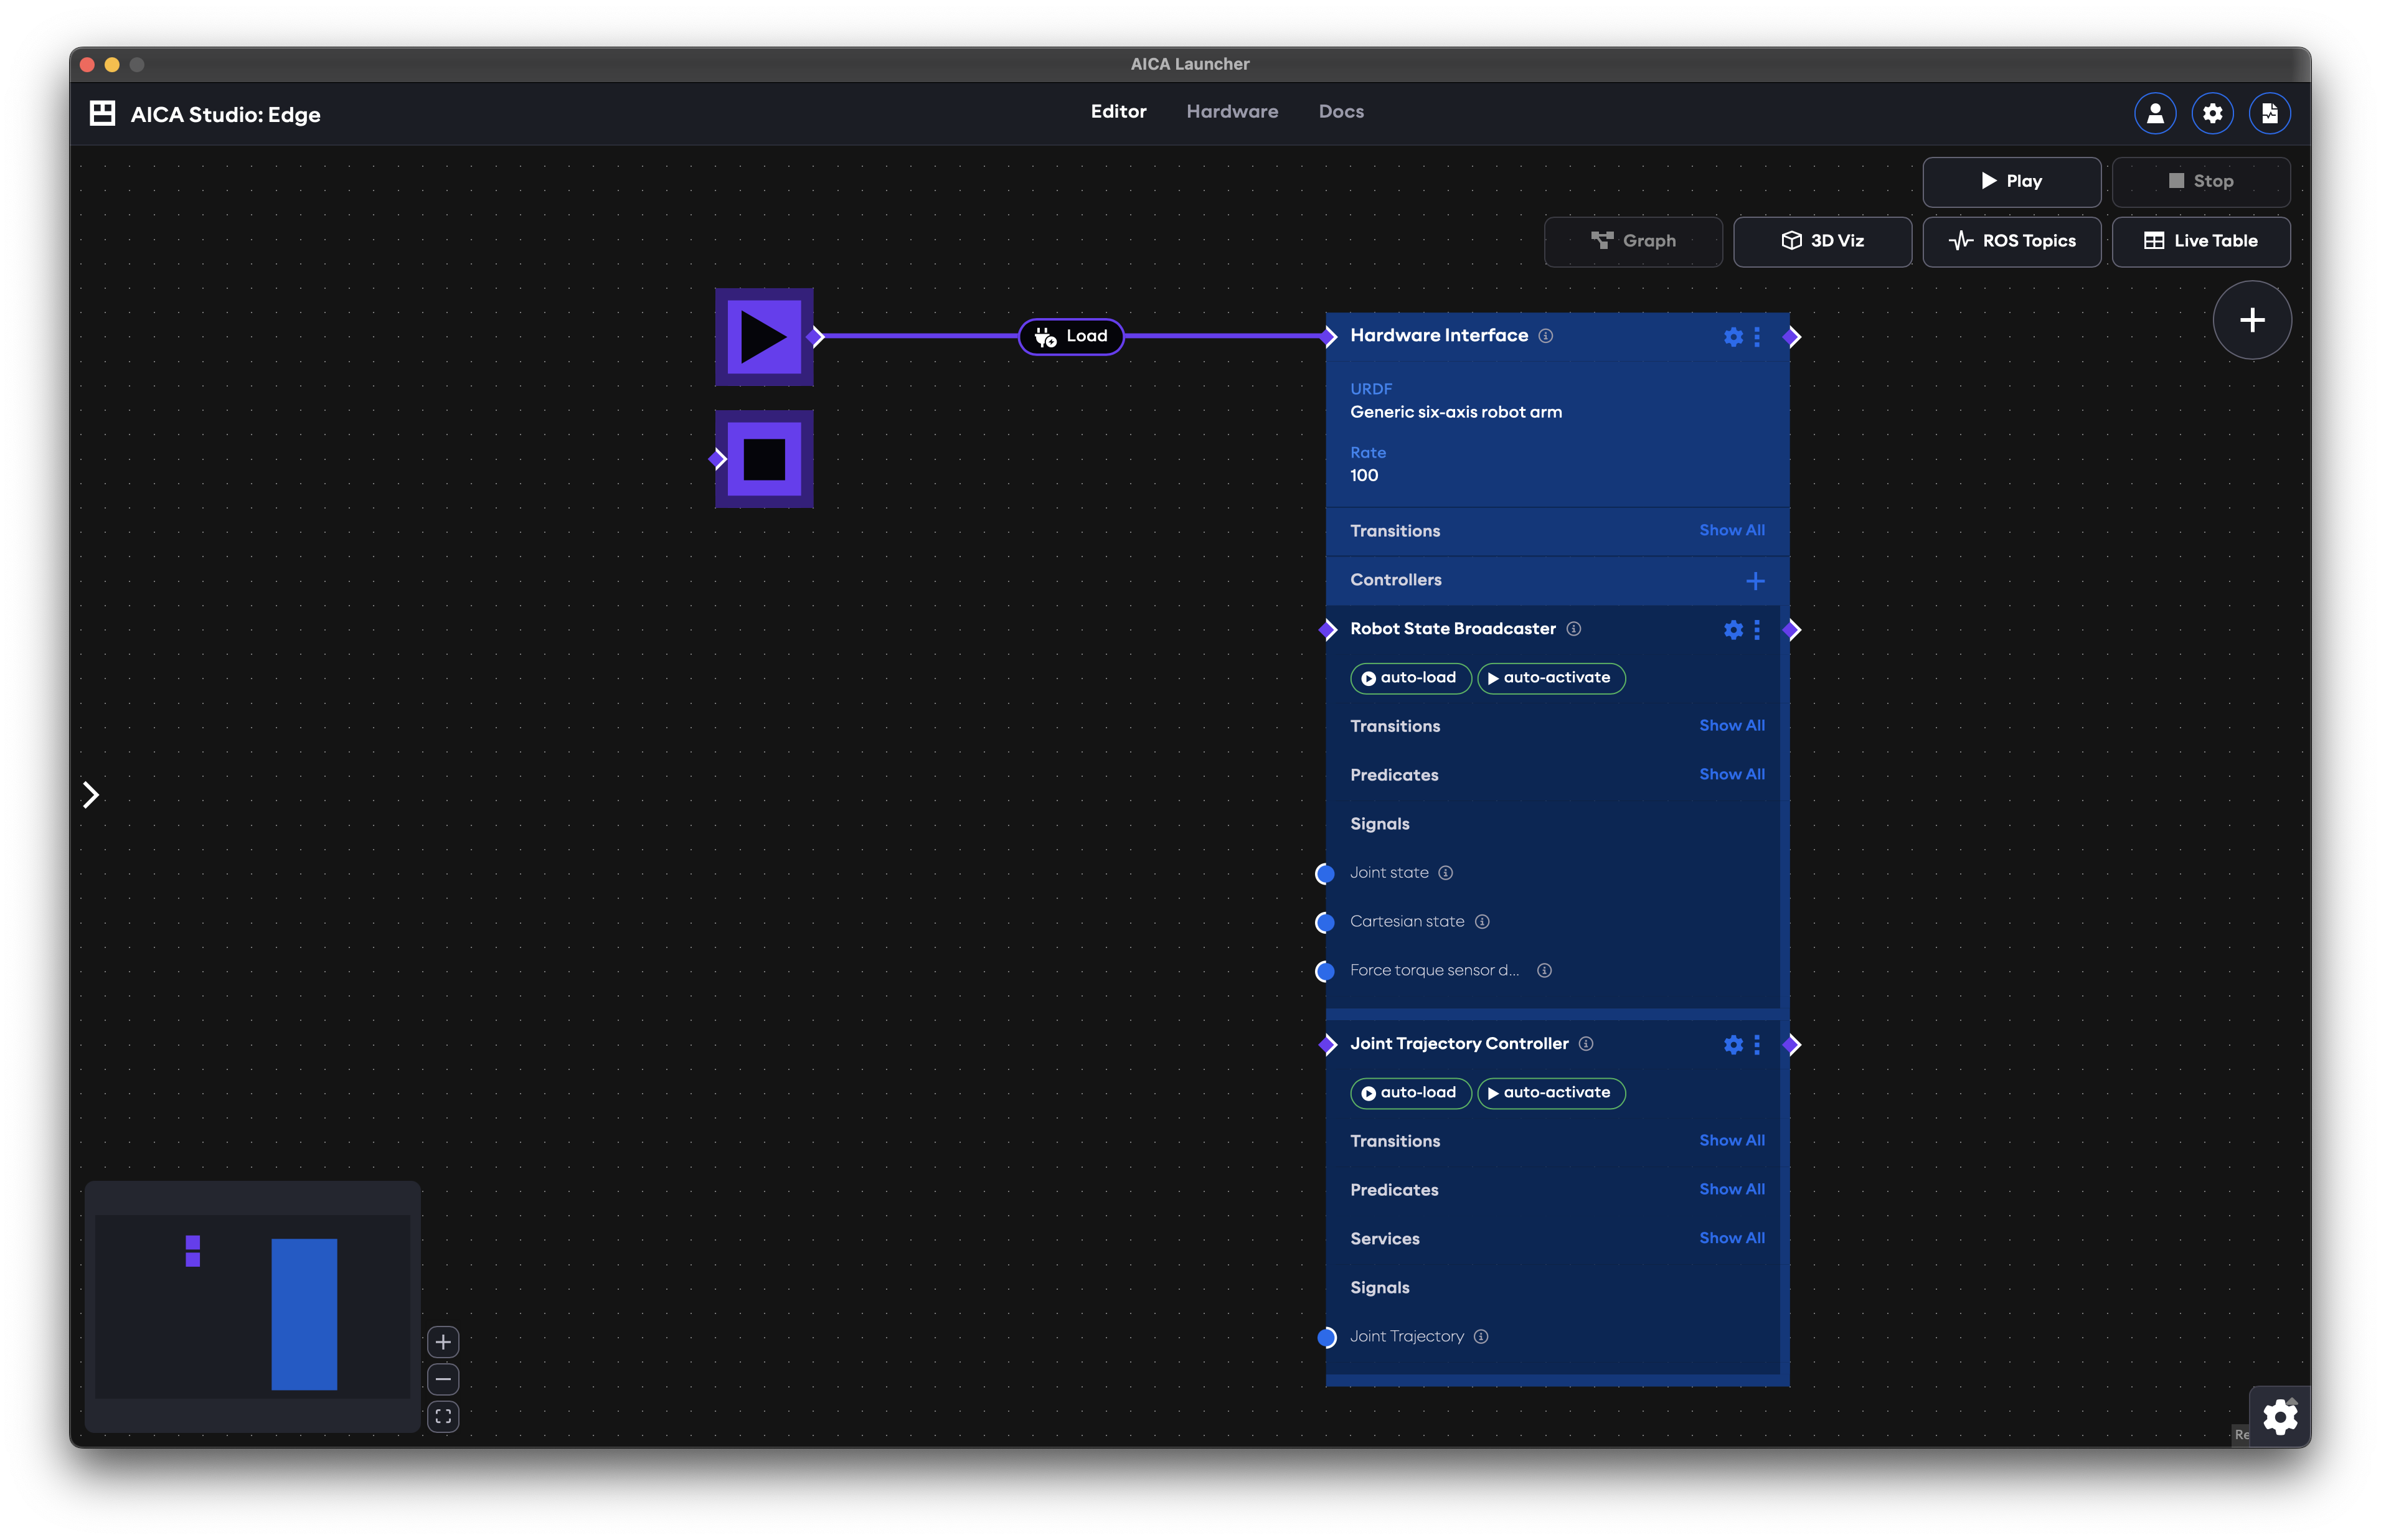2381x1540 pixels.
Task: Switch to the Editor tab
Action: pyautogui.click(x=1118, y=111)
